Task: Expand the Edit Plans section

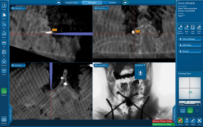Action: [x=190, y=45]
